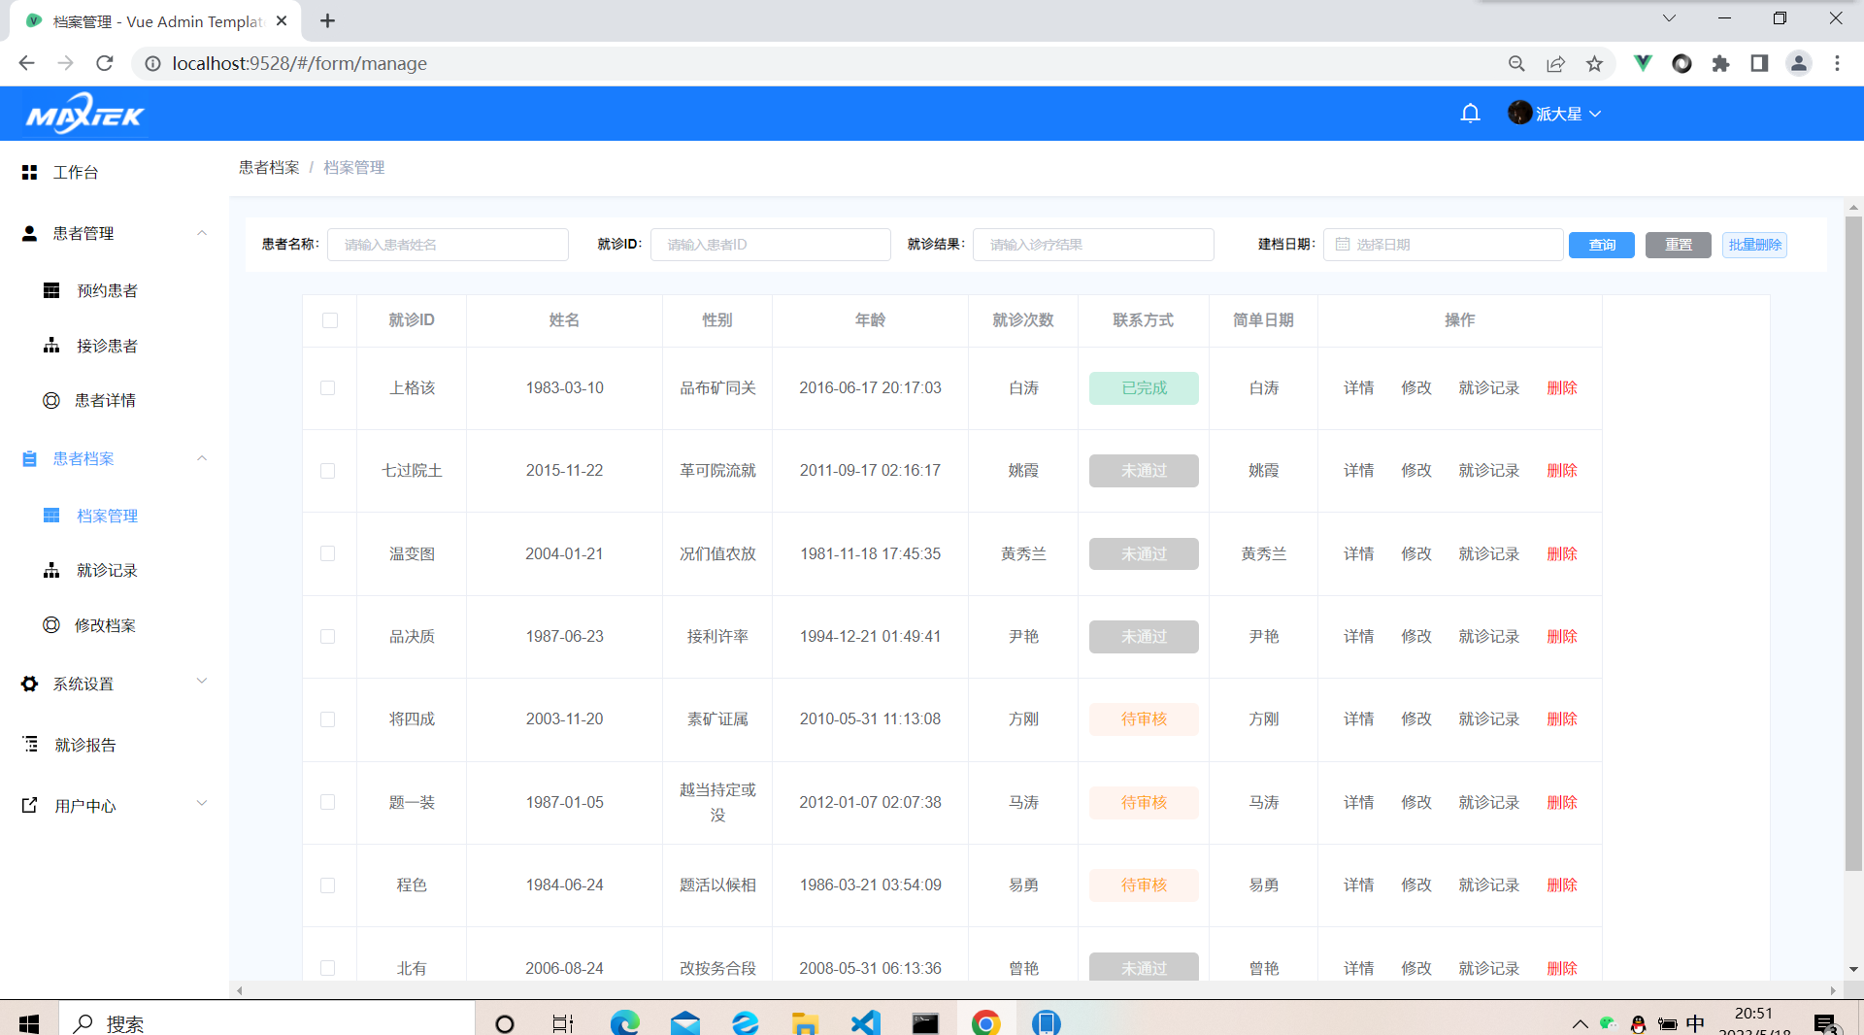
Task: Collapse the 患者管理 submenu
Action: (202, 233)
